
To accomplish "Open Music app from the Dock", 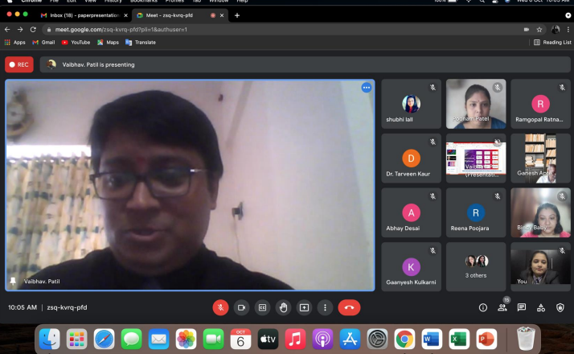I will (295, 339).
